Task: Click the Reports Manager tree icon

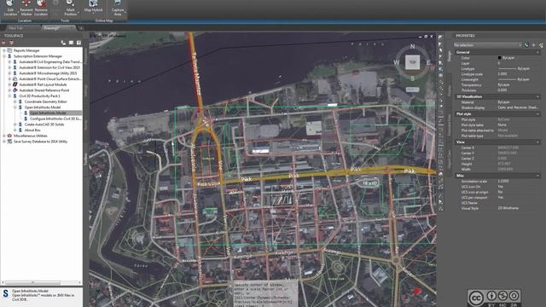Action: click(x=9, y=50)
